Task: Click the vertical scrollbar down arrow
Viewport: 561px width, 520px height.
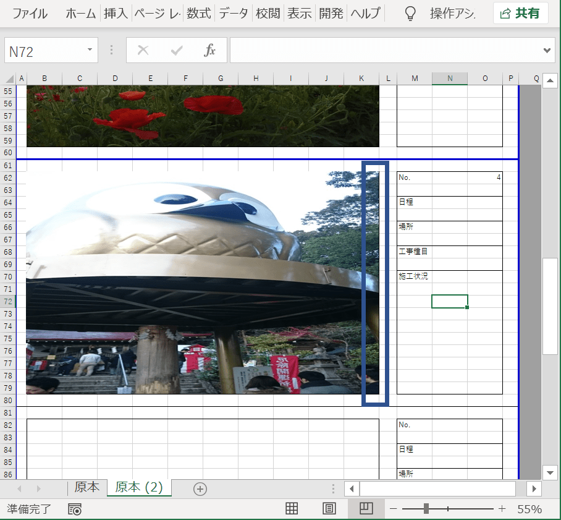Action: tap(550, 472)
